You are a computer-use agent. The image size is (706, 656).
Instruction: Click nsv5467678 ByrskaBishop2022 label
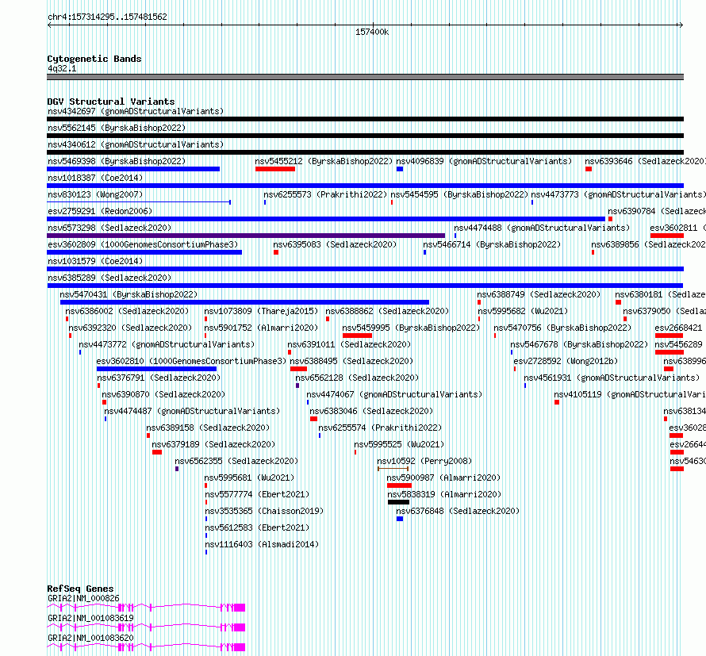coord(579,344)
